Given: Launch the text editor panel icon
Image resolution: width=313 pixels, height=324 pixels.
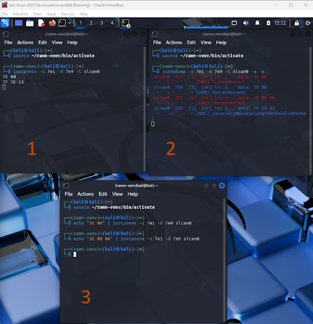Looking at the screenshot, I should pyautogui.click(x=41, y=23).
